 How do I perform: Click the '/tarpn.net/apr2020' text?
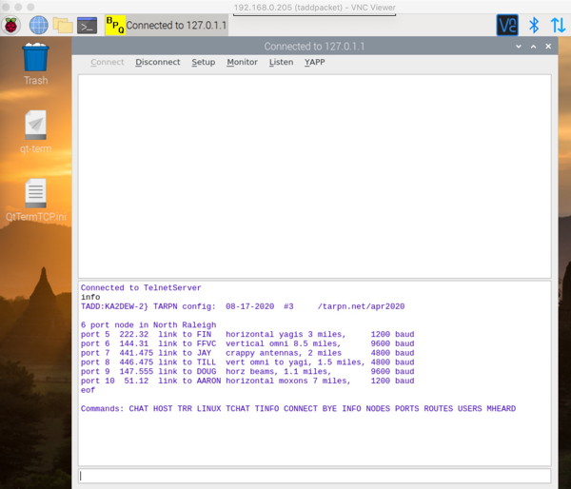point(361,306)
